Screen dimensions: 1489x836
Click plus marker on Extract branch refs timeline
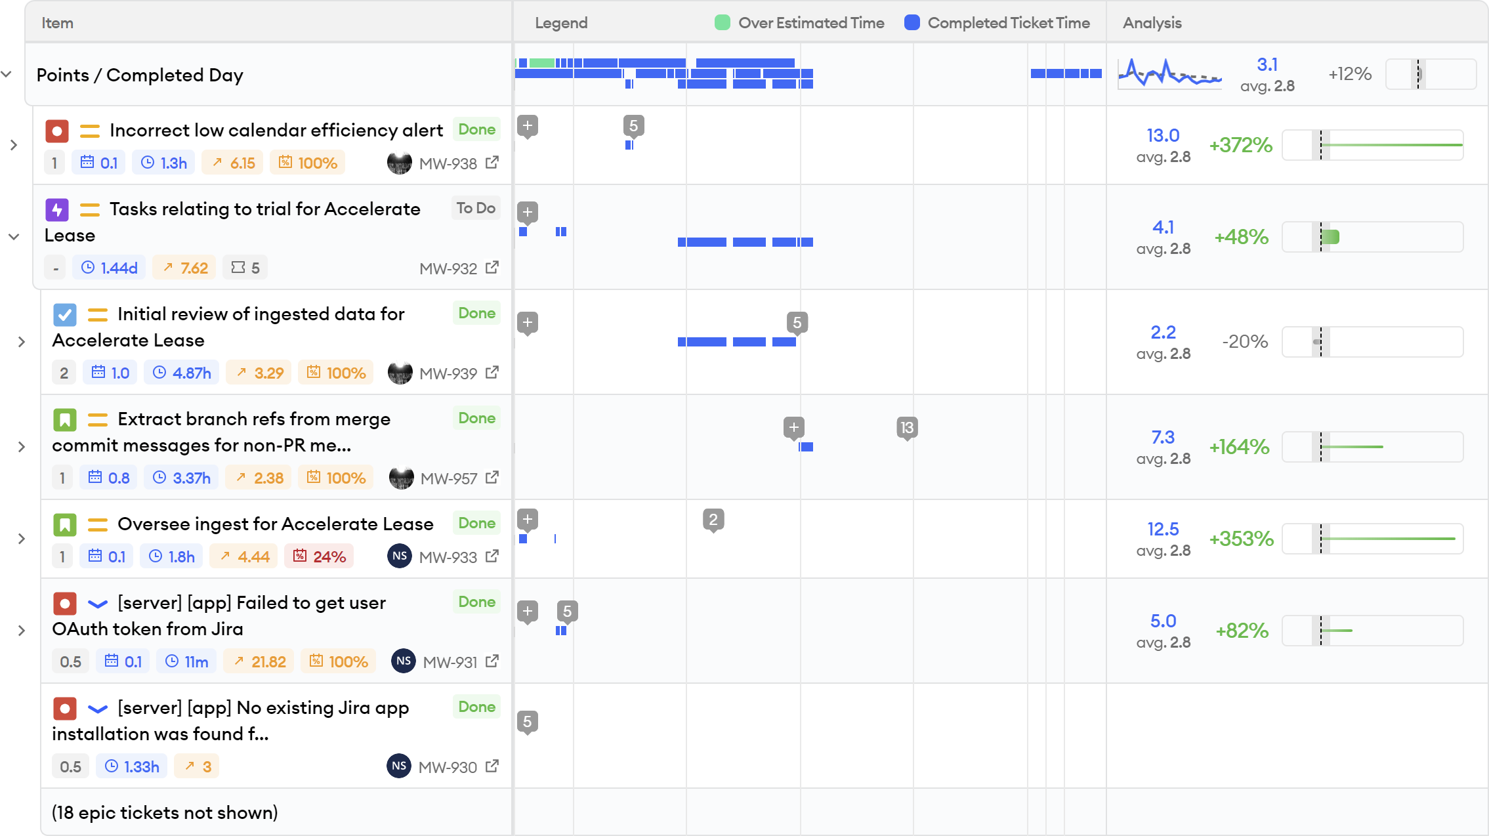(x=794, y=428)
